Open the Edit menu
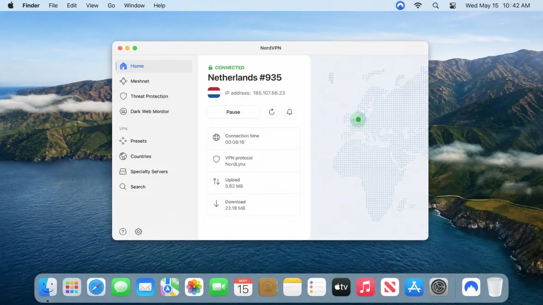 [x=71, y=5]
